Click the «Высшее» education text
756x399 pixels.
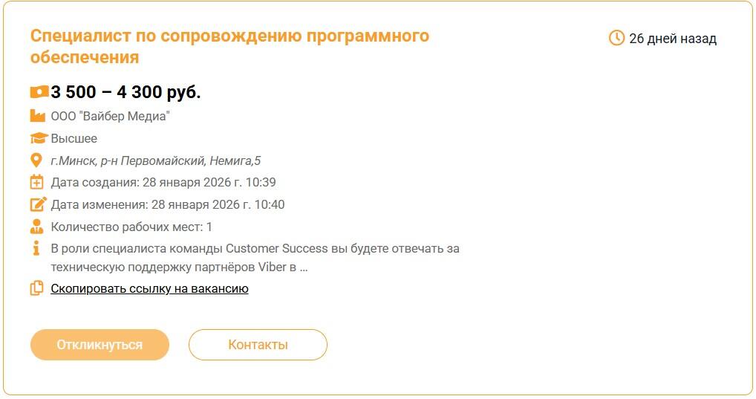tap(74, 138)
